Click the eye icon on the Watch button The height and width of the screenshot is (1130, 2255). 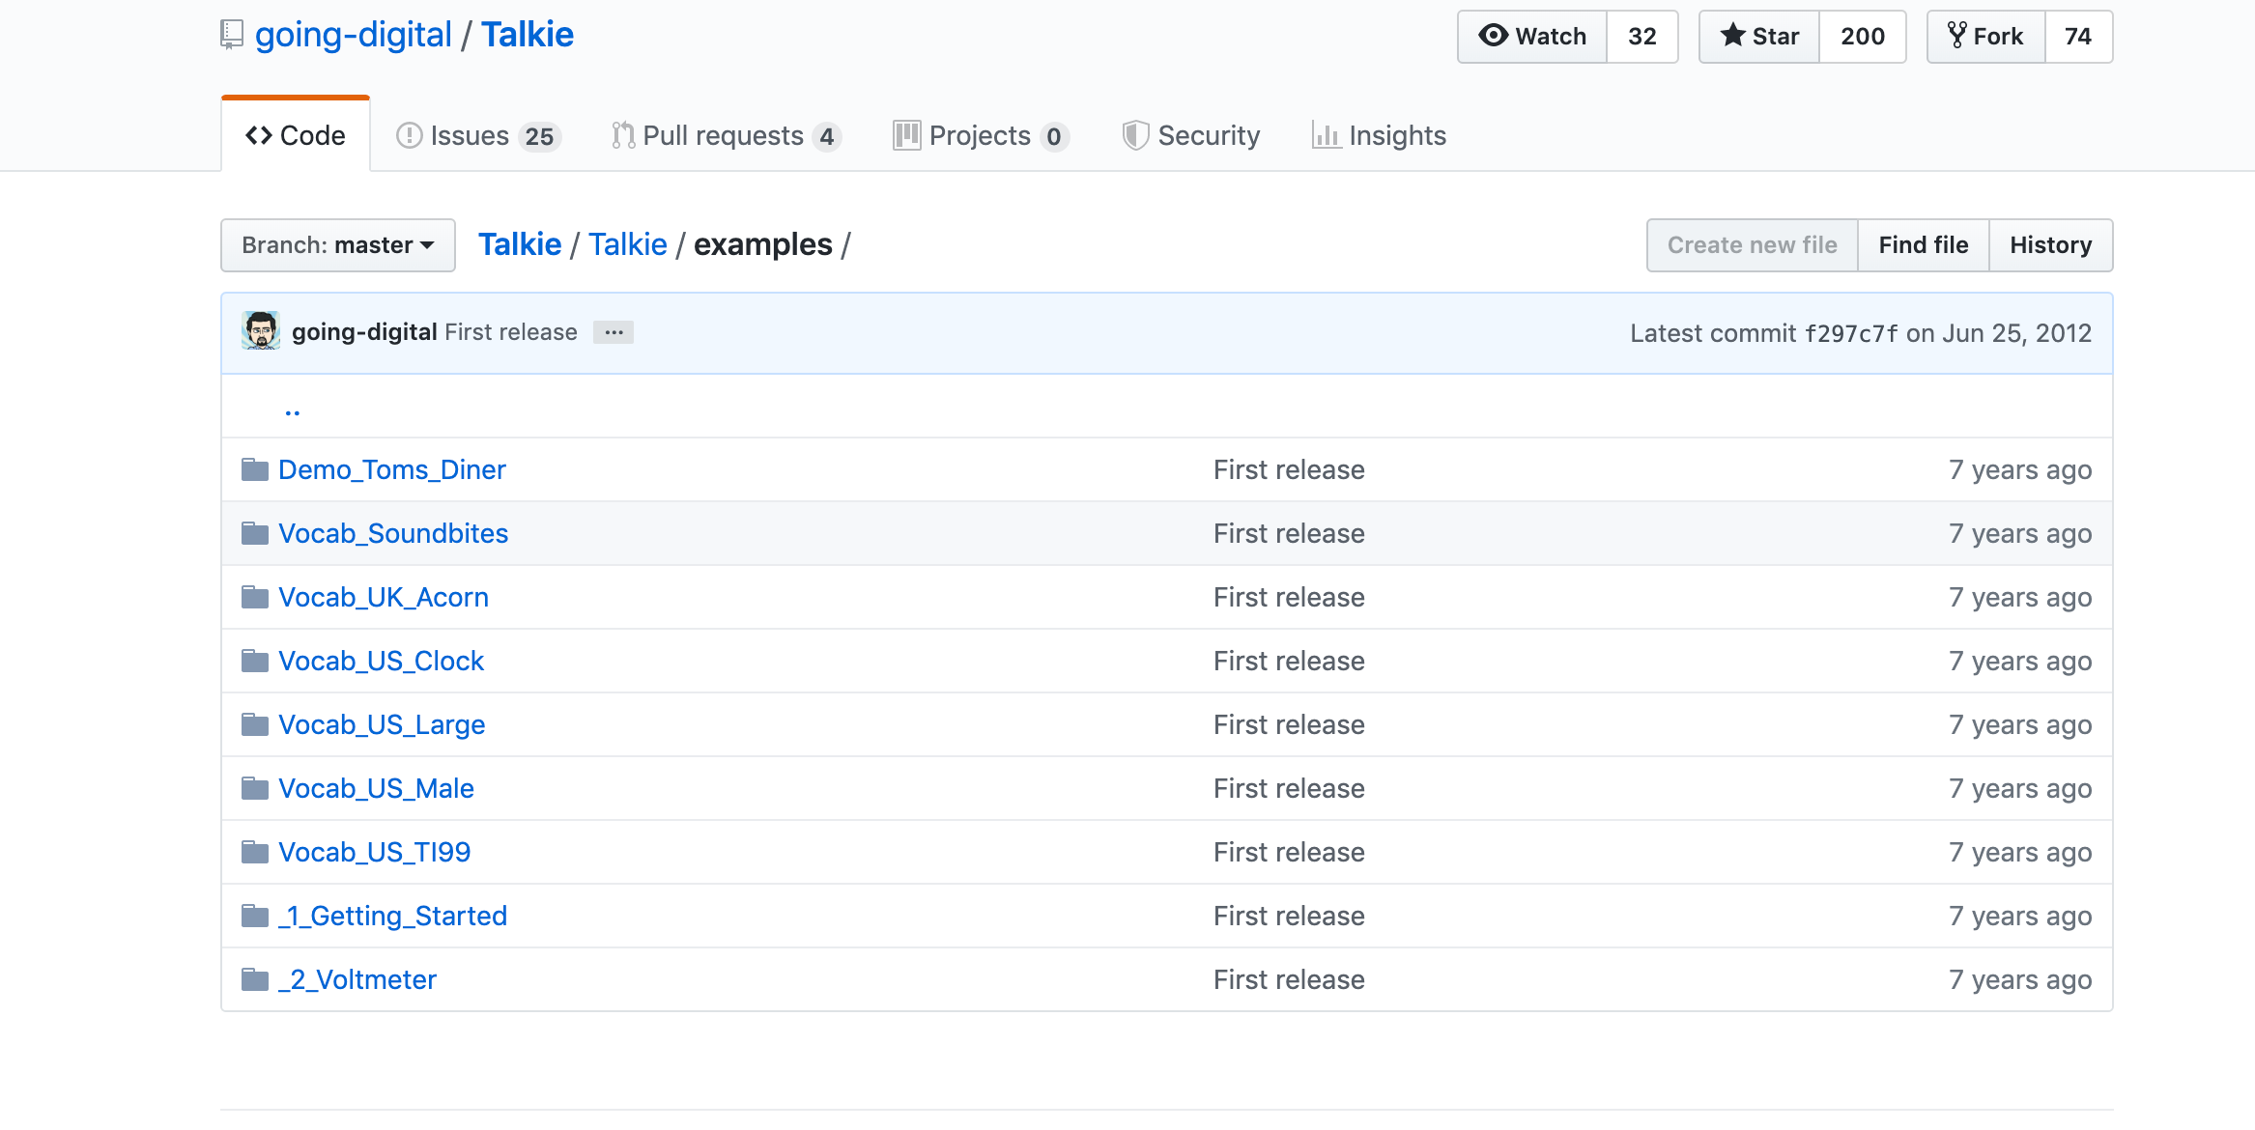coord(1494,36)
